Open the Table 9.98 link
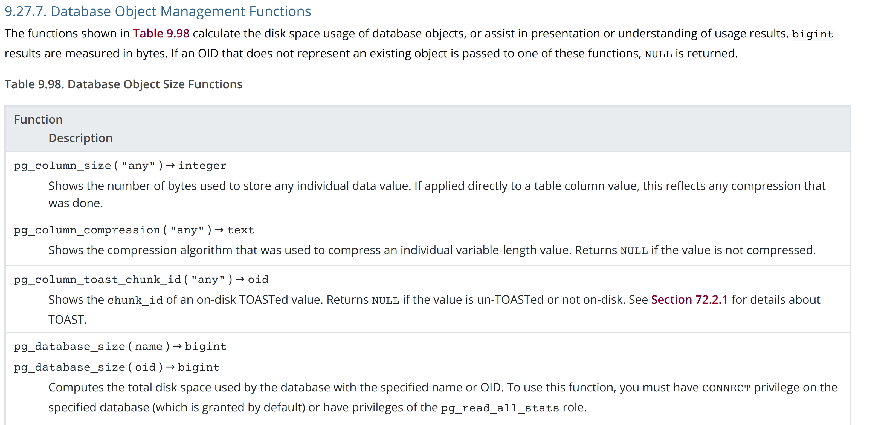The height and width of the screenshot is (425, 890). pyautogui.click(x=161, y=34)
